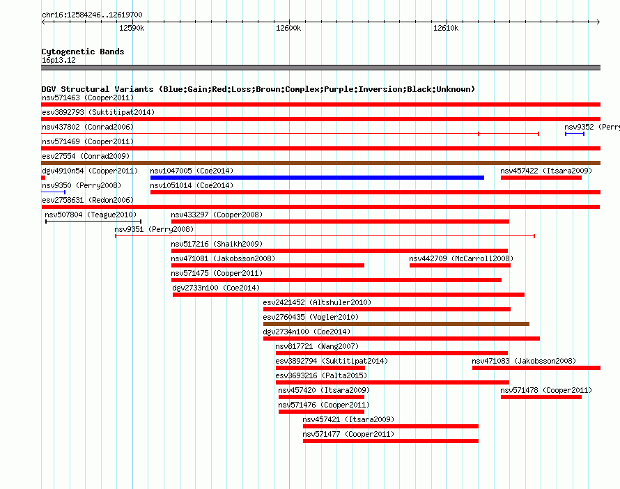
Task: Open nsv457422 (Itsara2009) variant label
Action: point(546,171)
